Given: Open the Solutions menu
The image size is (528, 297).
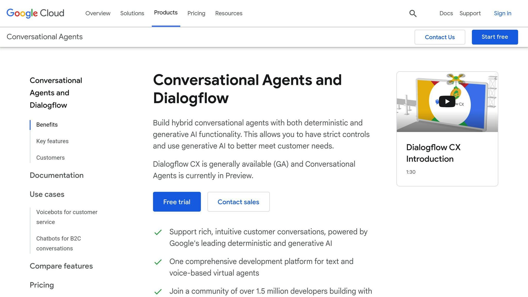Looking at the screenshot, I should pos(132,13).
